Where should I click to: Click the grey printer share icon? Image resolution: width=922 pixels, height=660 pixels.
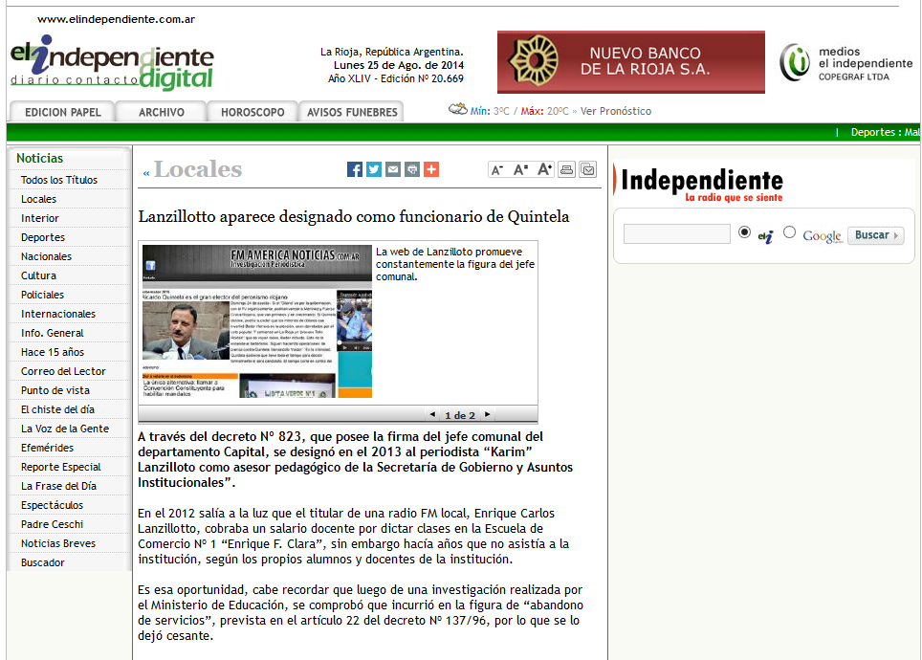[412, 169]
